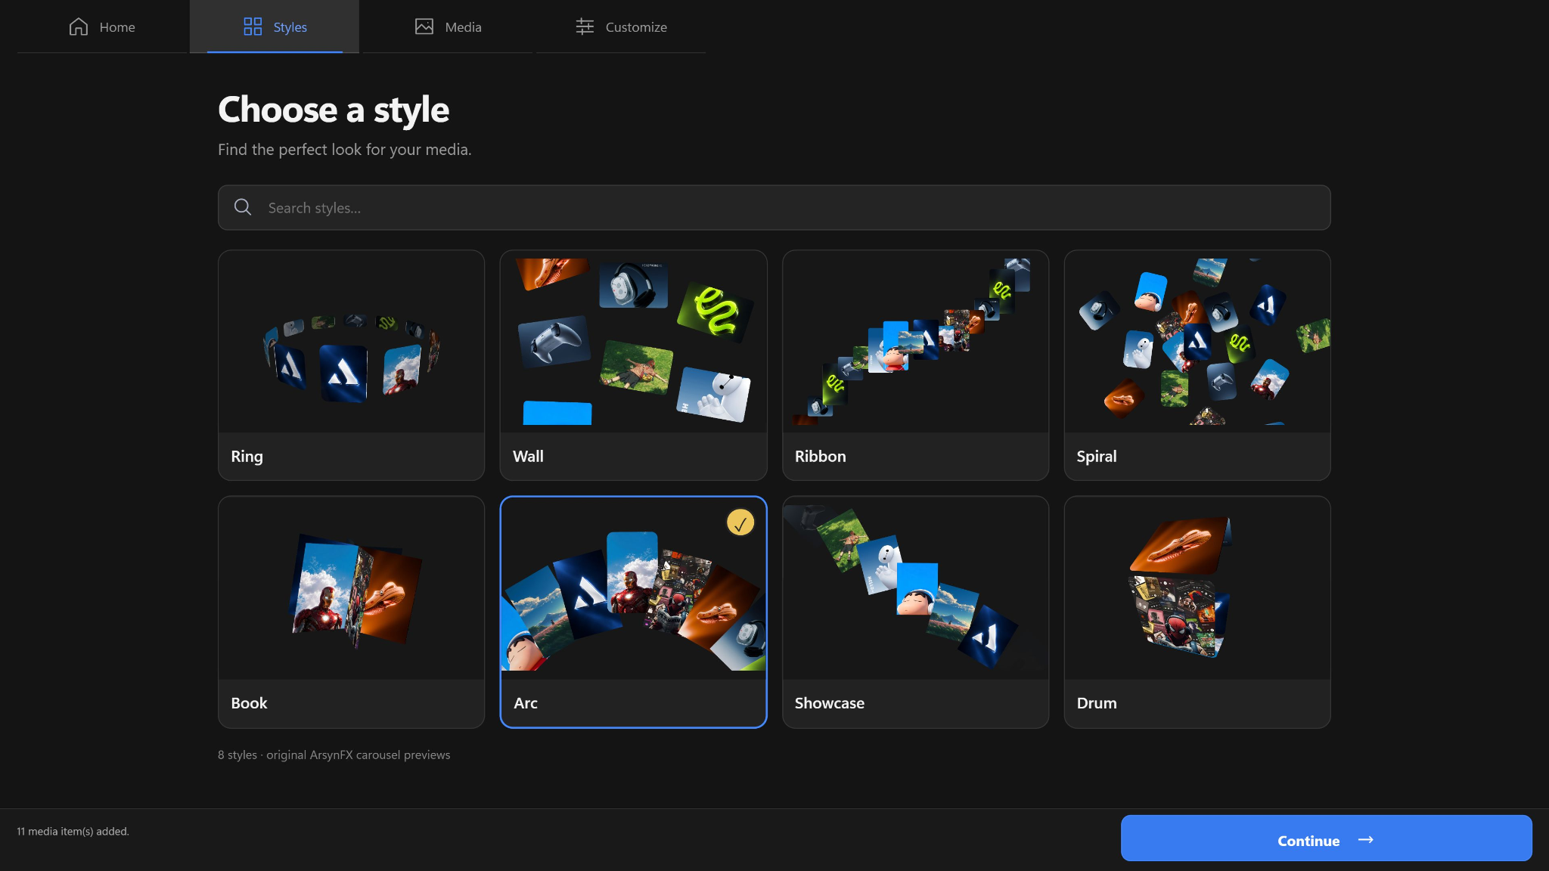This screenshot has width=1549, height=871.
Task: Choose the Wall style preview
Action: 633,342
